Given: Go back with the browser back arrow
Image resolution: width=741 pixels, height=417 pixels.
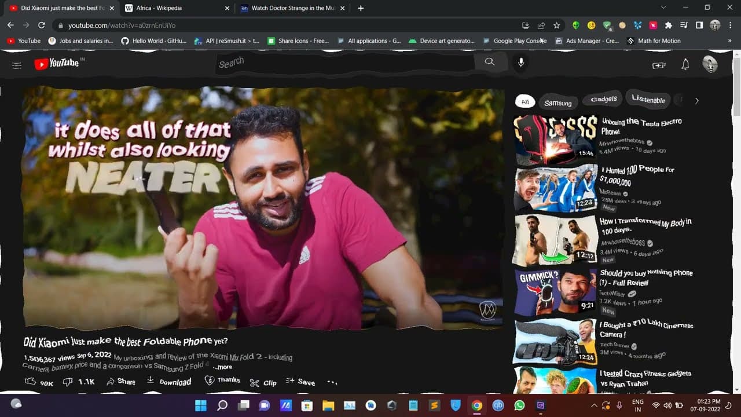Looking at the screenshot, I should [10, 25].
